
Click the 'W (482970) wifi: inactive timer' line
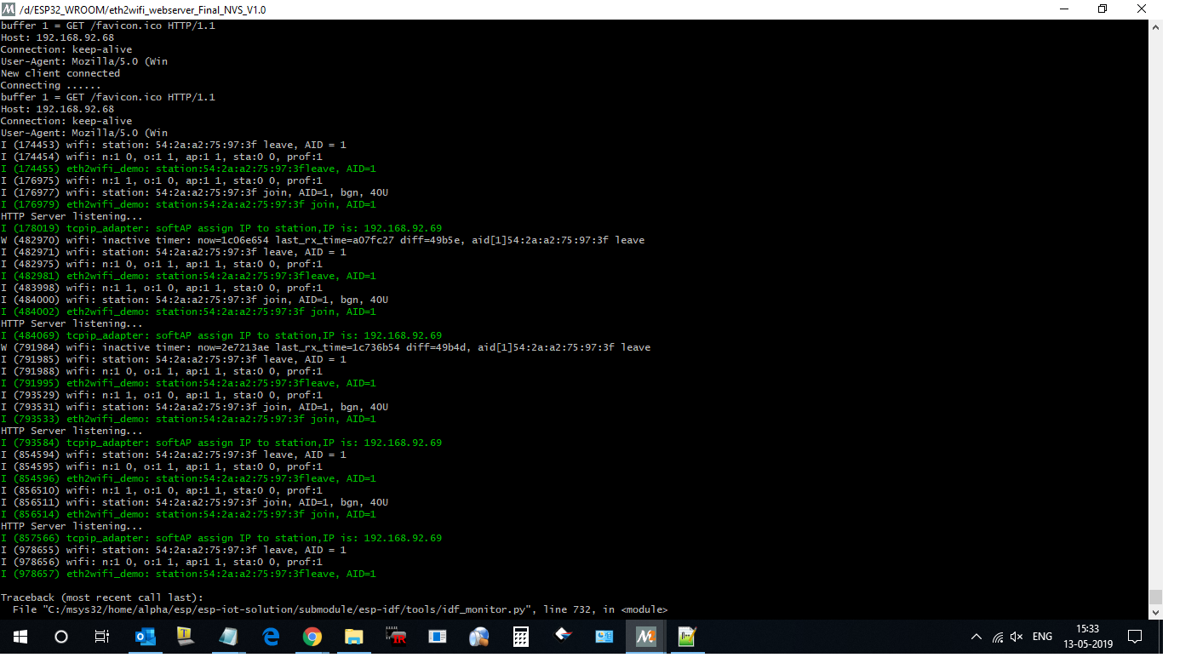(x=323, y=240)
